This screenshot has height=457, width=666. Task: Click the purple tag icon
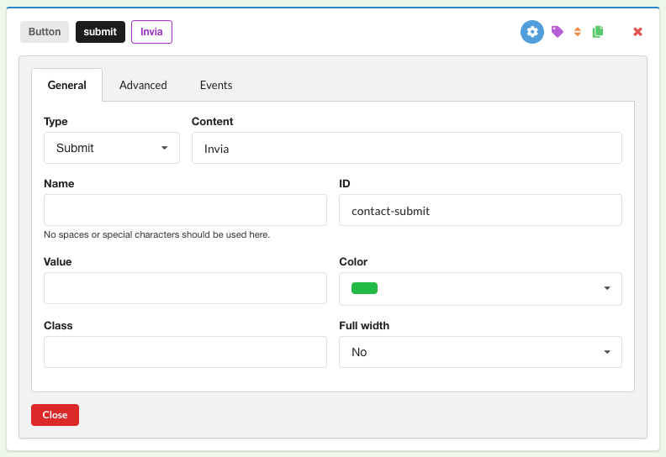(x=557, y=32)
